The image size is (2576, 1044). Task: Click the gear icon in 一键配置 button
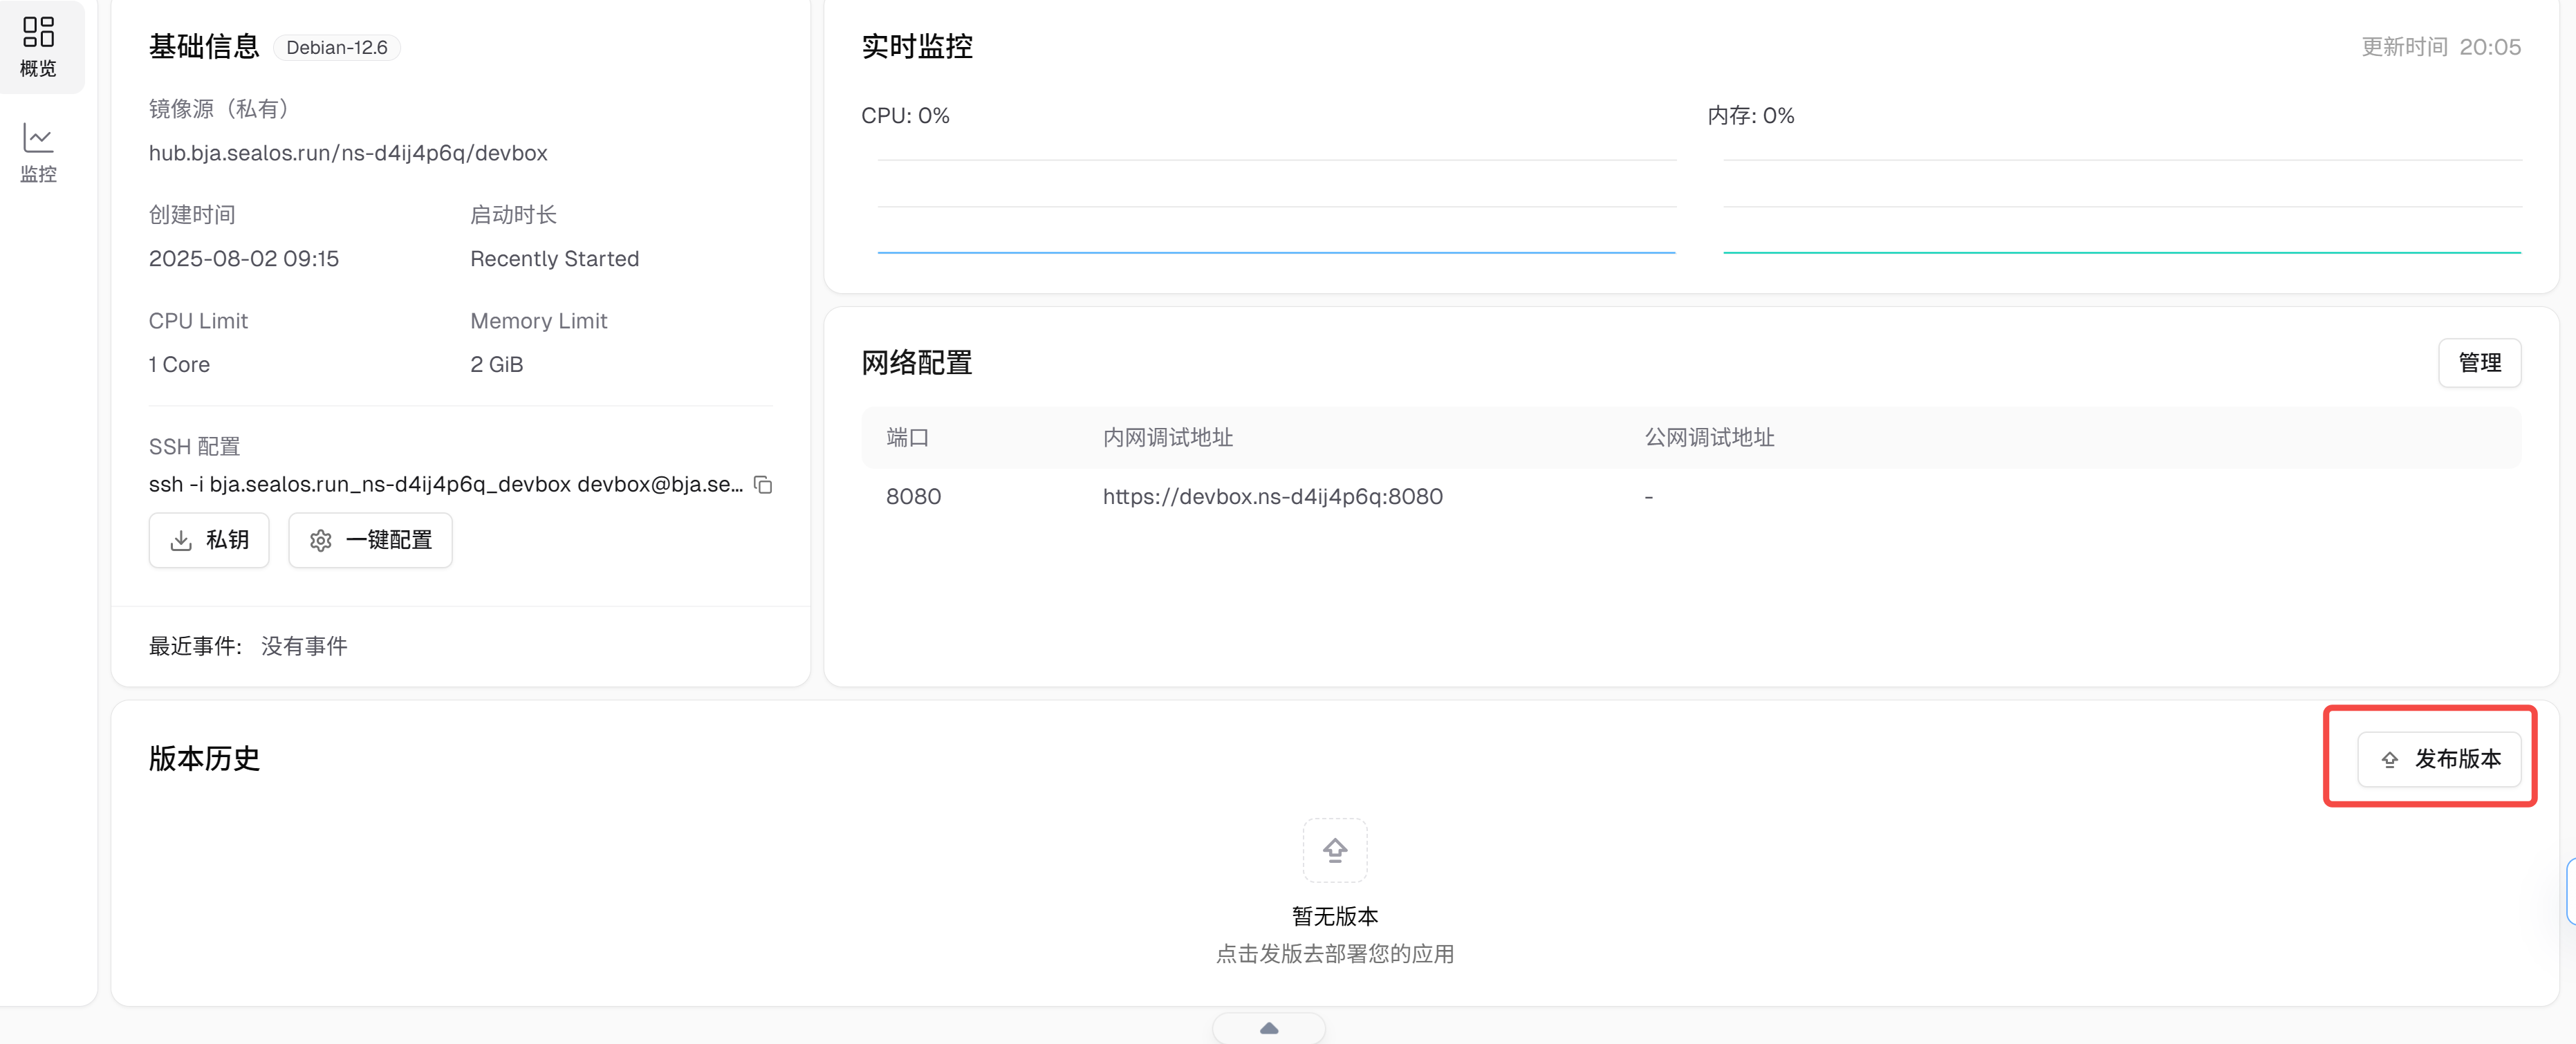(x=320, y=541)
